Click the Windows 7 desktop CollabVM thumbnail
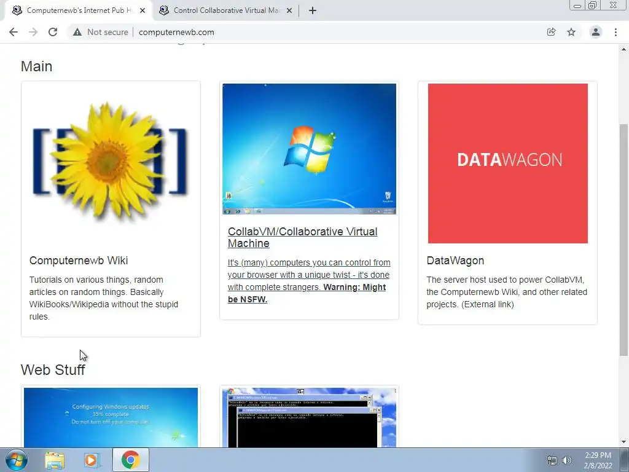 [x=310, y=149]
